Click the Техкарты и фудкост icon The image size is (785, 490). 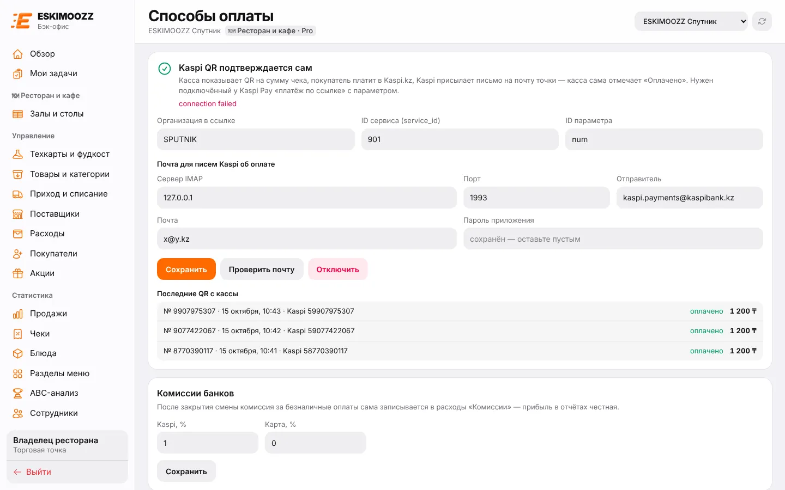[18, 154]
